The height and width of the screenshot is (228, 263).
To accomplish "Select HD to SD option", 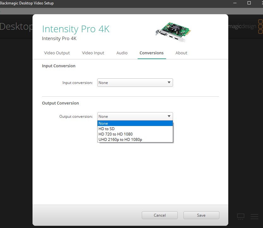I will click(135, 129).
